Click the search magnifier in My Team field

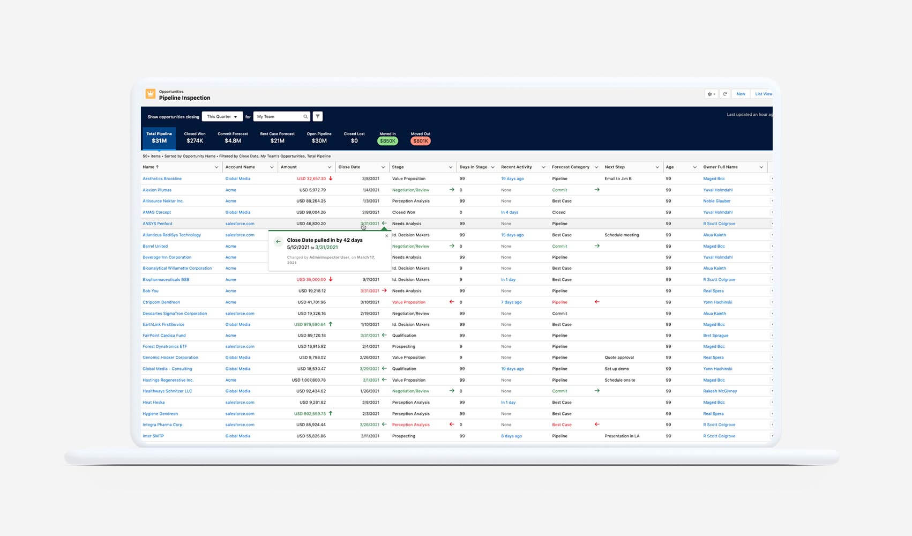(x=305, y=116)
